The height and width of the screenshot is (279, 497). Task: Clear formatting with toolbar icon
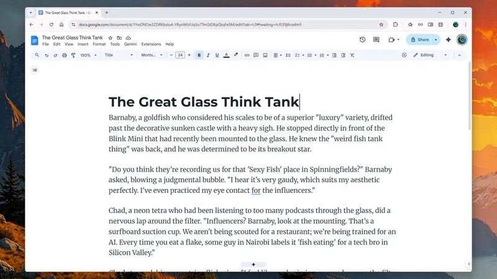click(x=352, y=55)
